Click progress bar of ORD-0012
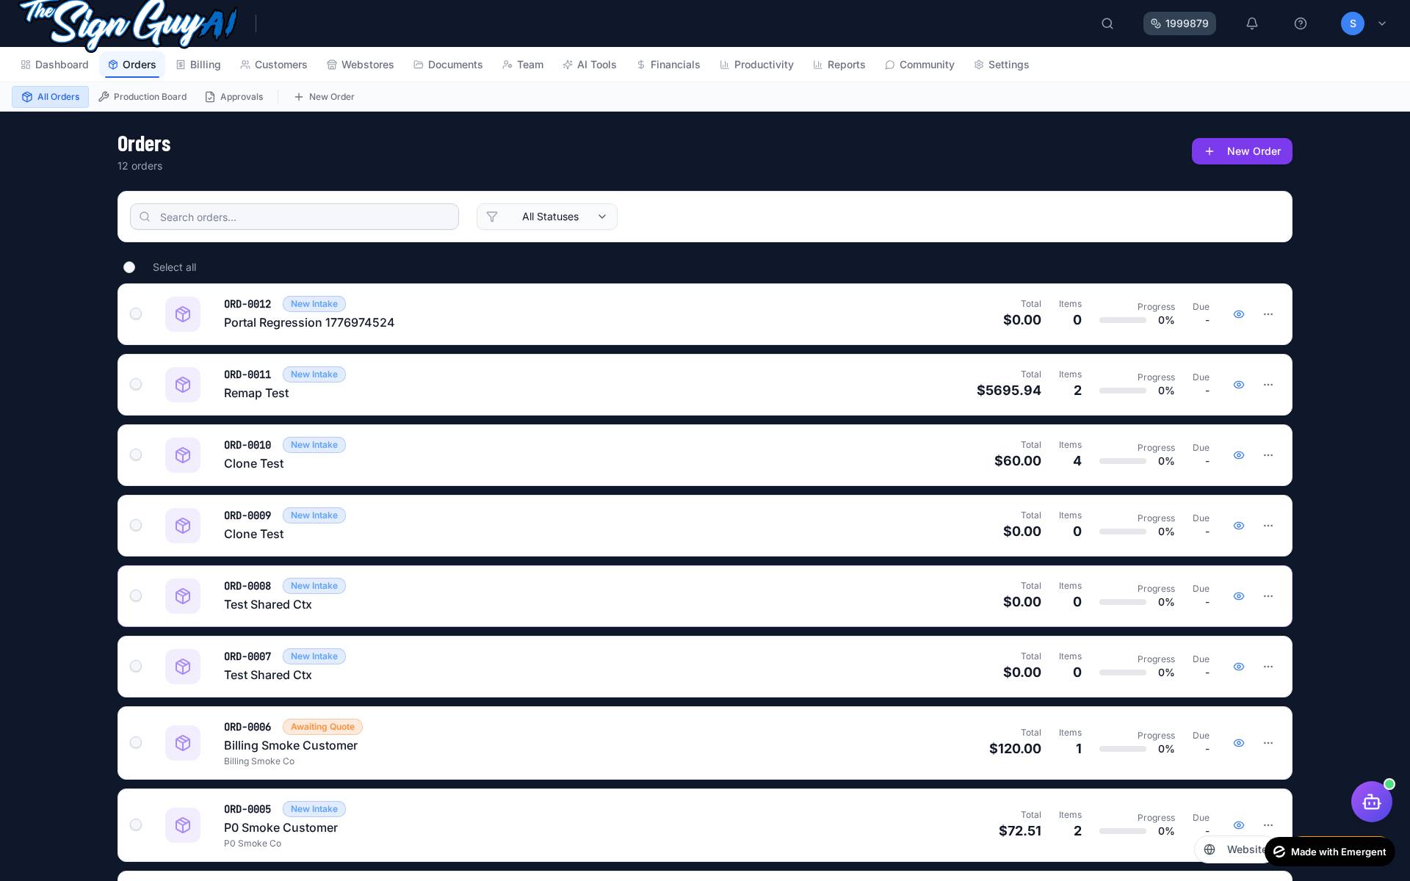The height and width of the screenshot is (881, 1410). click(1123, 320)
